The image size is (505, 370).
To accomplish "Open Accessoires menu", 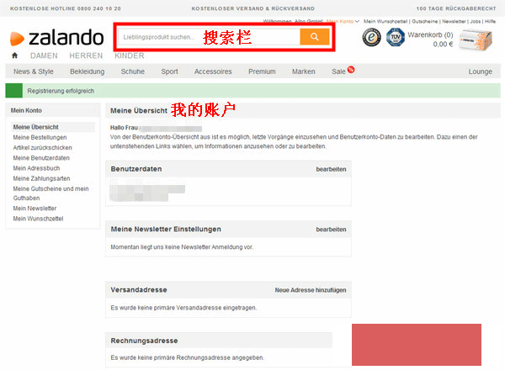I will click(213, 71).
